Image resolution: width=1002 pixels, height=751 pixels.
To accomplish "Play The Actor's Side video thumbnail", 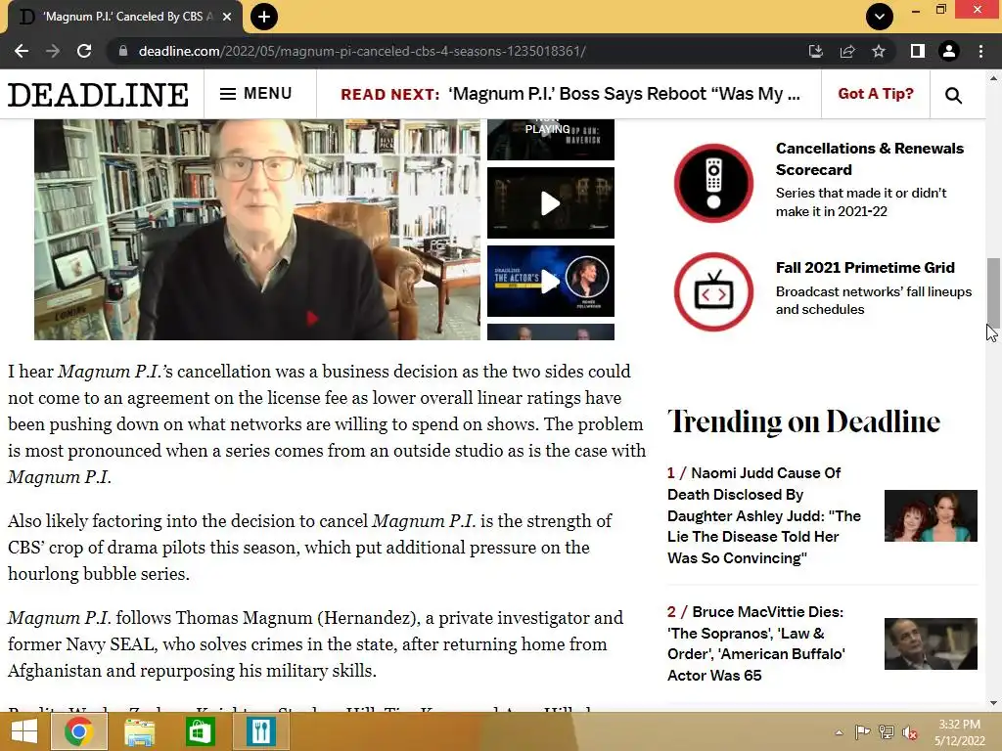I will coord(550,281).
